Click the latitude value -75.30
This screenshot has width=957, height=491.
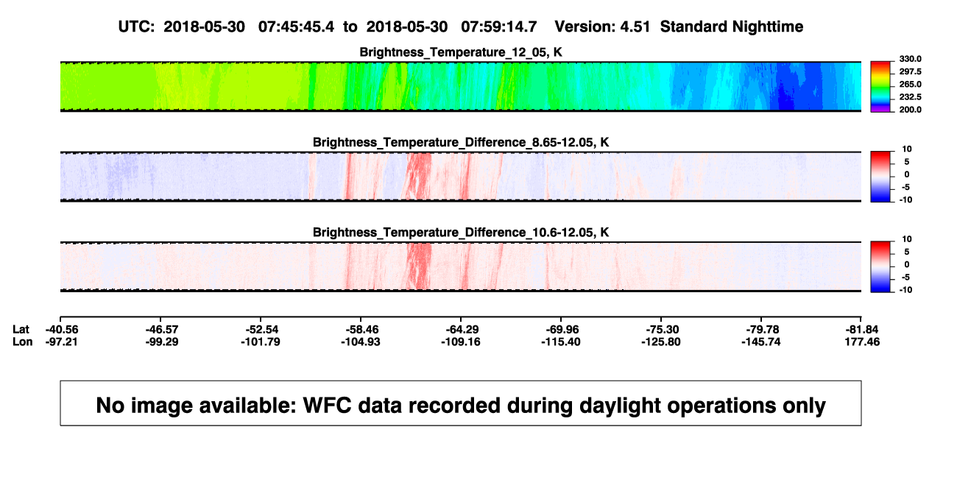pos(661,329)
